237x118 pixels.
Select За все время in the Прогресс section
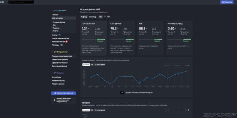[100, 110]
